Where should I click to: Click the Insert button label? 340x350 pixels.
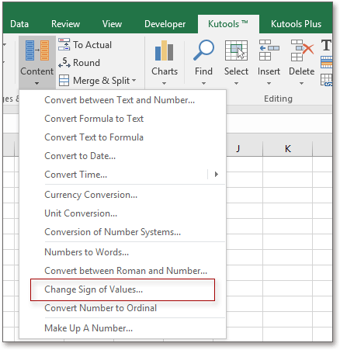point(269,71)
